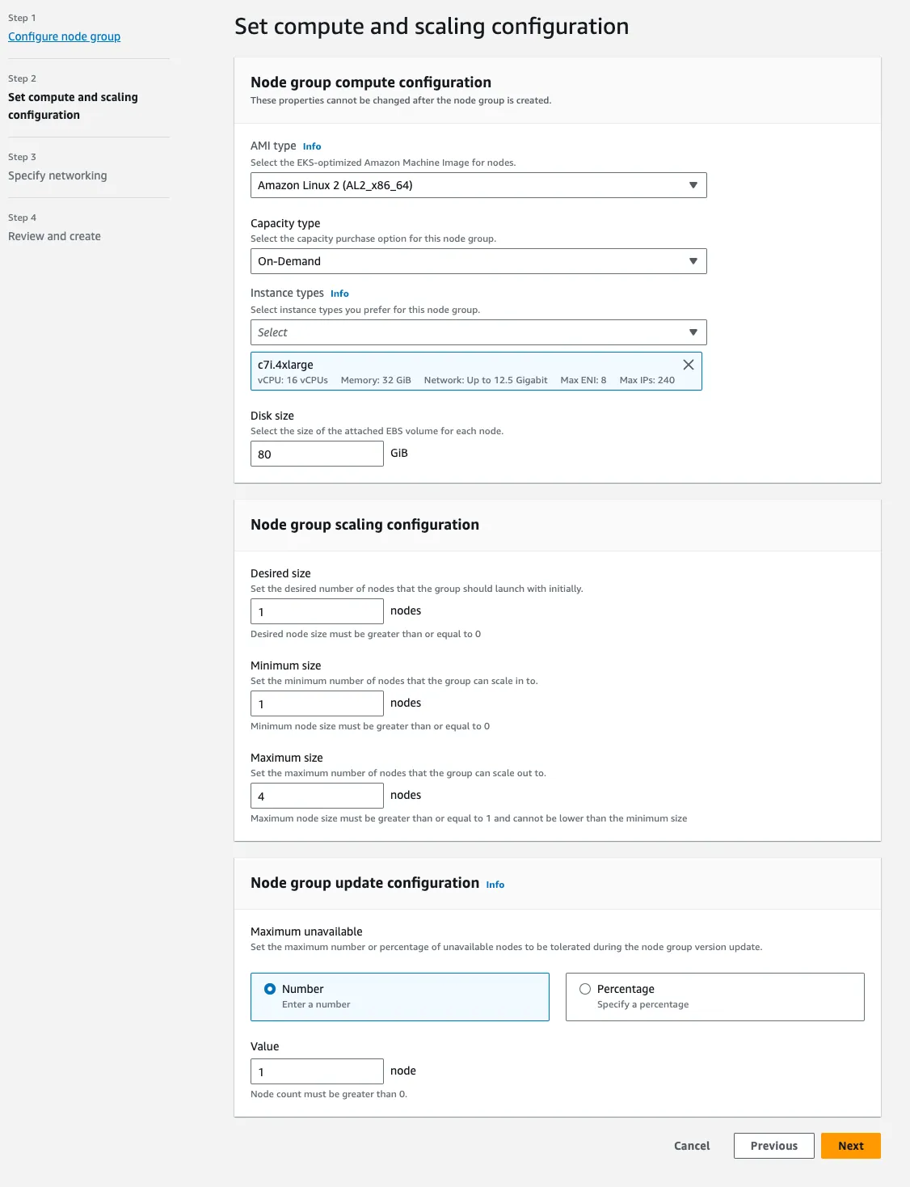The image size is (910, 1187).
Task: Select the Number radio button
Action: (268, 988)
